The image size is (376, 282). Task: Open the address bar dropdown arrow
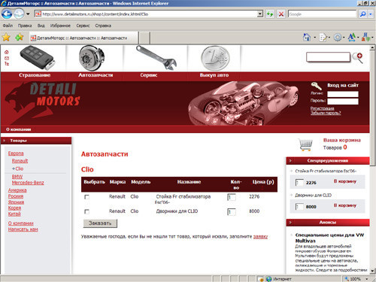click(260, 14)
